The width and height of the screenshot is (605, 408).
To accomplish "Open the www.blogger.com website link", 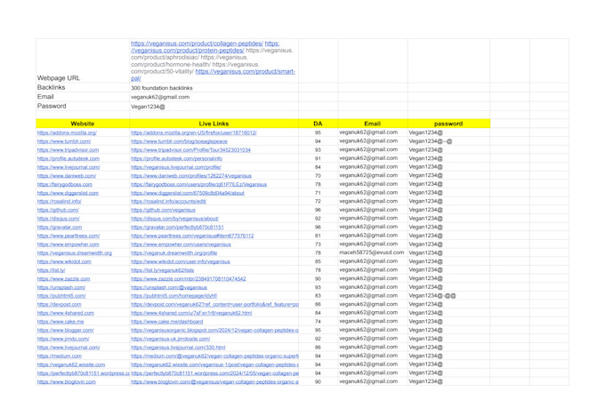I will point(65,330).
